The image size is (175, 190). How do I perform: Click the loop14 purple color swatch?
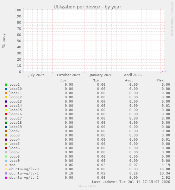(x=6, y=106)
